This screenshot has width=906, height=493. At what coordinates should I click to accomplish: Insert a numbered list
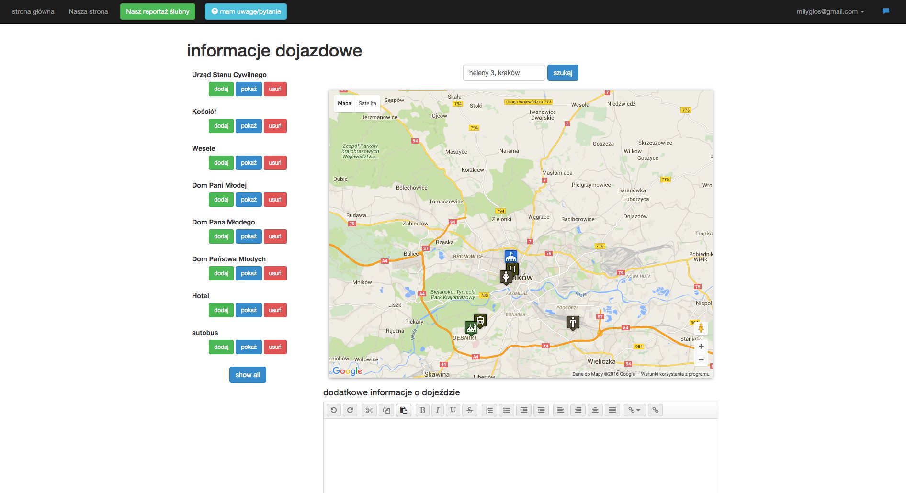(x=489, y=410)
